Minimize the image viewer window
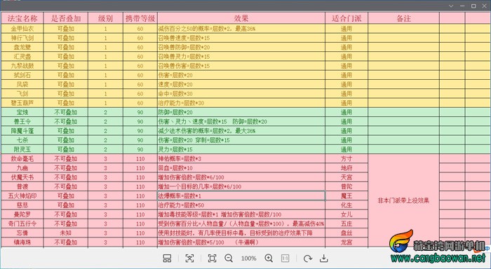This screenshot has height=269, width=491. [x=462, y=6]
